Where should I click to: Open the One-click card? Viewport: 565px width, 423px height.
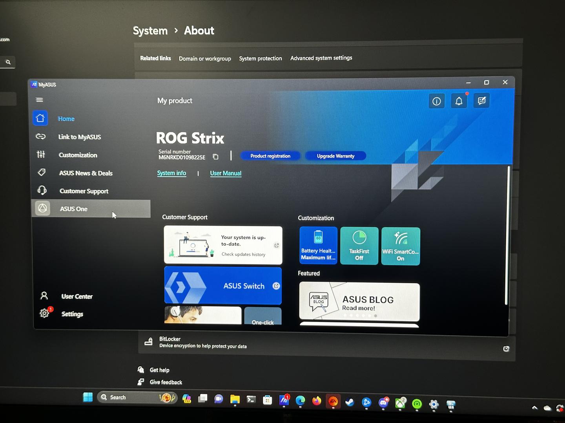tap(263, 316)
